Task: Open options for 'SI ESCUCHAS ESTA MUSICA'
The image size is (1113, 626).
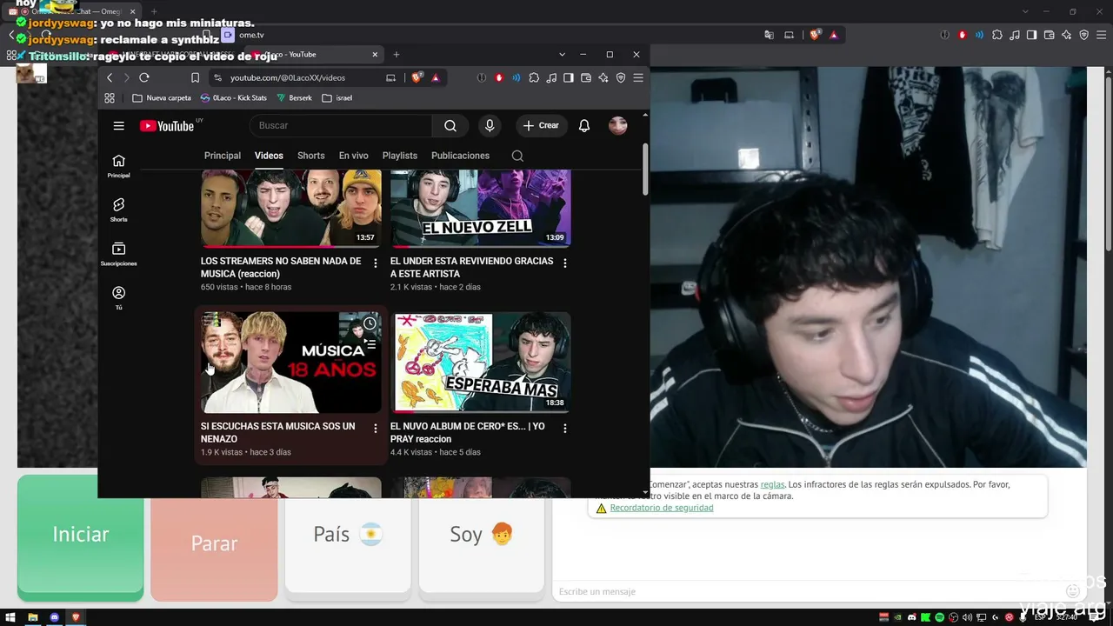Action: 376,428
